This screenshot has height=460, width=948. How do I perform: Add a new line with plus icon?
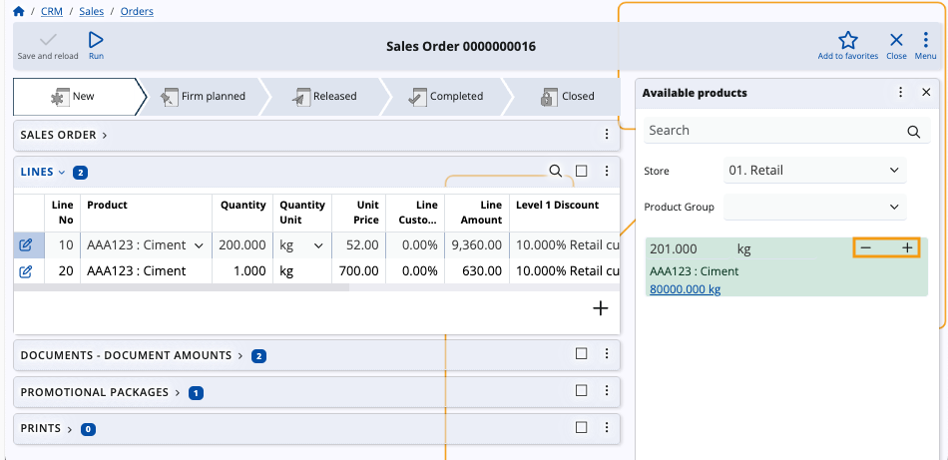[600, 309]
